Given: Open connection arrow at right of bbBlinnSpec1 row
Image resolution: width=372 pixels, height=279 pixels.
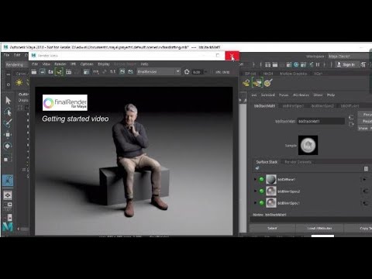Looking at the screenshot, I should click(x=365, y=203).
